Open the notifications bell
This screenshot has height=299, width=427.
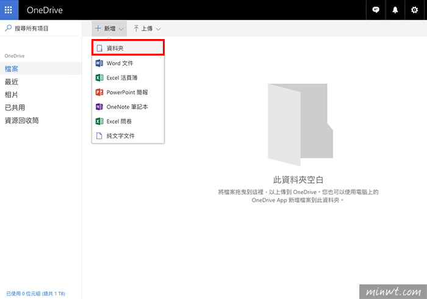tap(395, 10)
